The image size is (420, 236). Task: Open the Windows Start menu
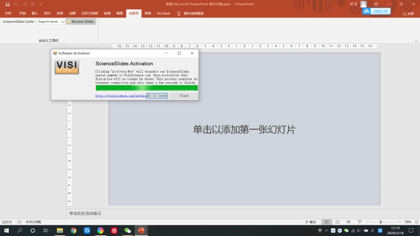[x=6, y=230]
